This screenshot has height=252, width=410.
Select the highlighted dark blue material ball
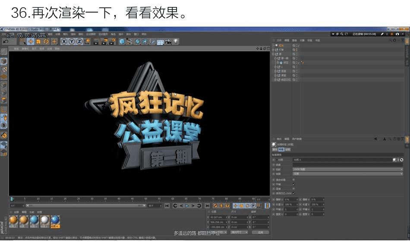coord(55,220)
